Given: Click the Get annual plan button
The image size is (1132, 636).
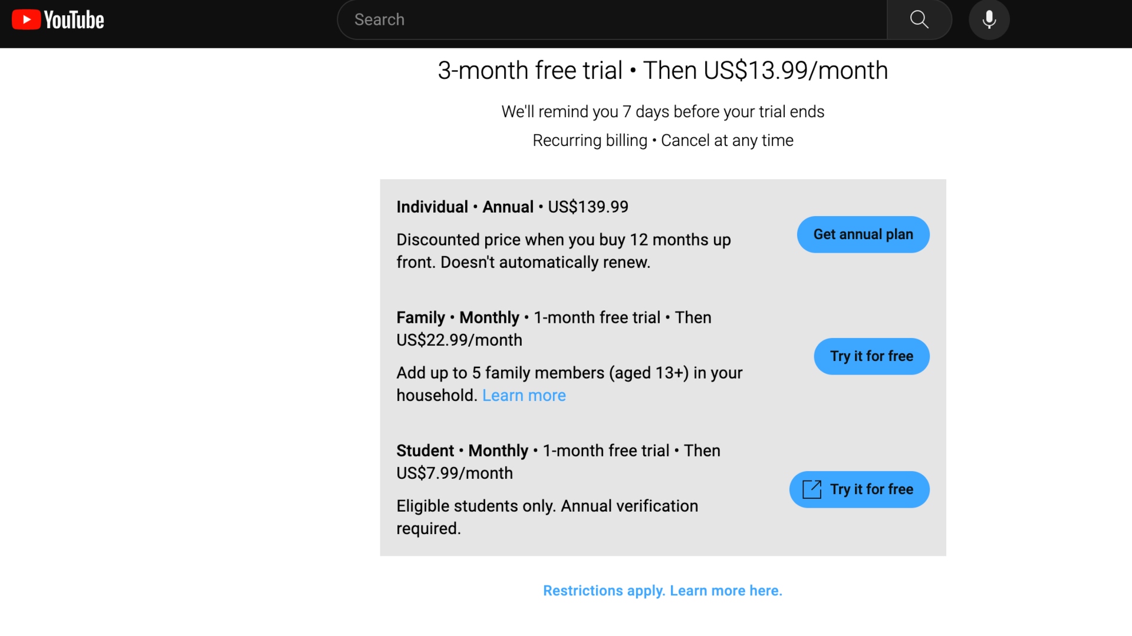Looking at the screenshot, I should (x=863, y=234).
